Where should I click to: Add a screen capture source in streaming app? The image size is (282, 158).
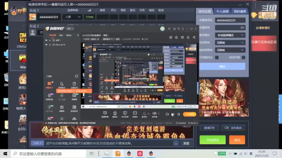105,114
